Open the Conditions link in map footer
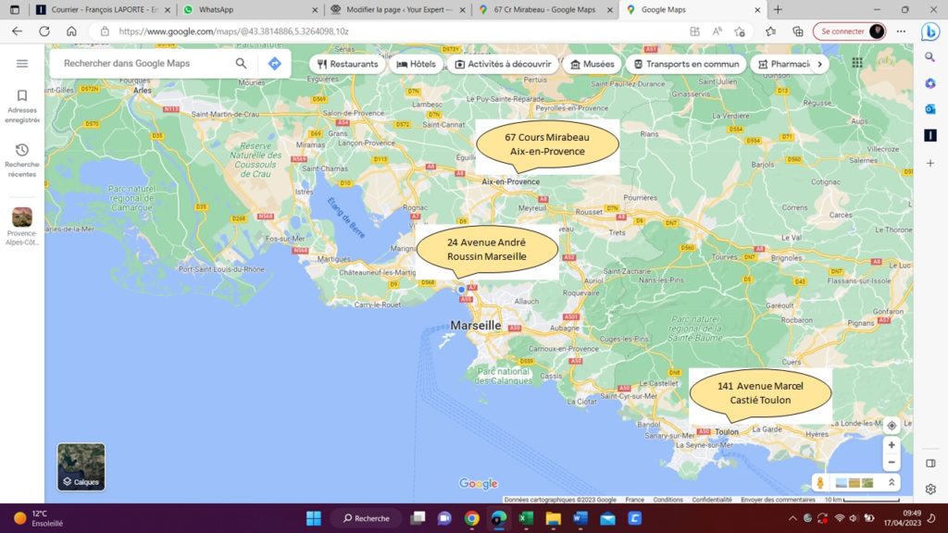The height and width of the screenshot is (533, 948). click(x=667, y=500)
